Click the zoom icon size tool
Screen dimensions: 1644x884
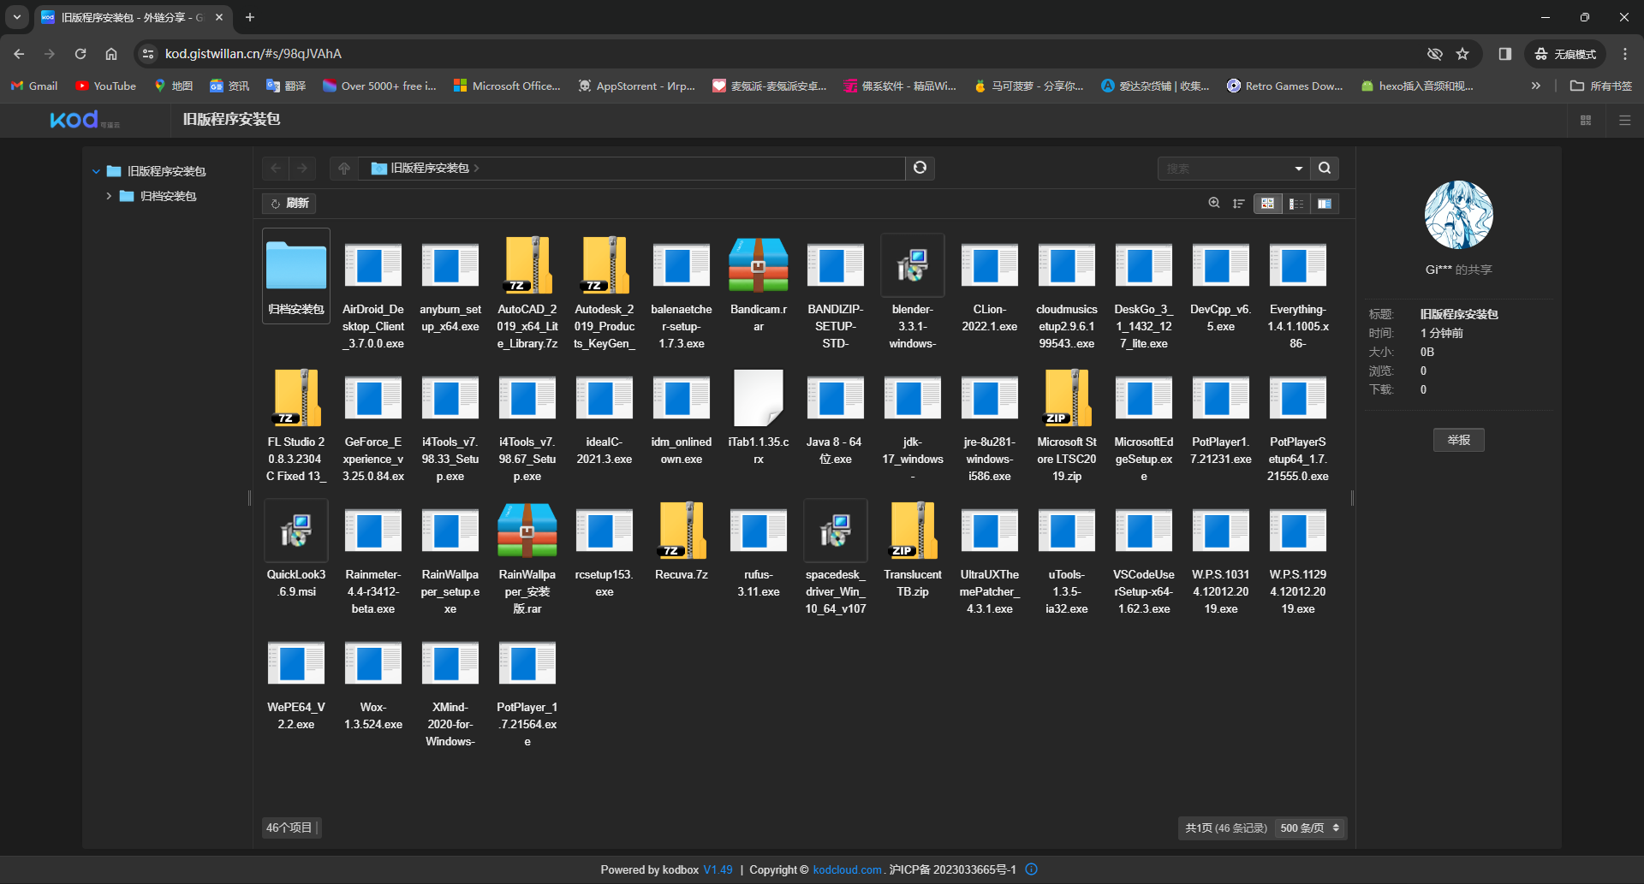tap(1214, 203)
